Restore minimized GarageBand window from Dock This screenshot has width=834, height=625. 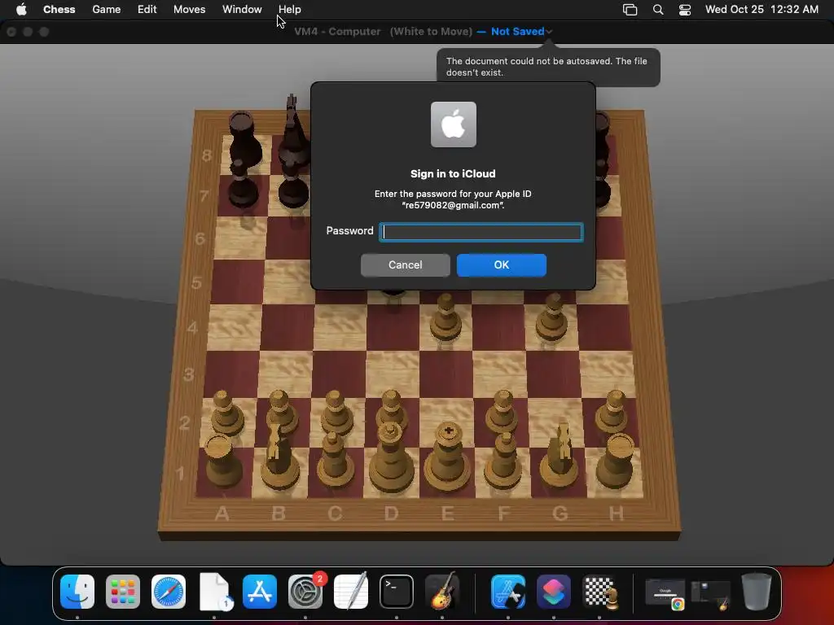(x=710, y=594)
